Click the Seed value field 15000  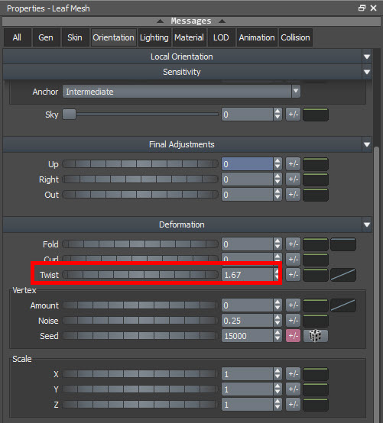[x=248, y=336]
